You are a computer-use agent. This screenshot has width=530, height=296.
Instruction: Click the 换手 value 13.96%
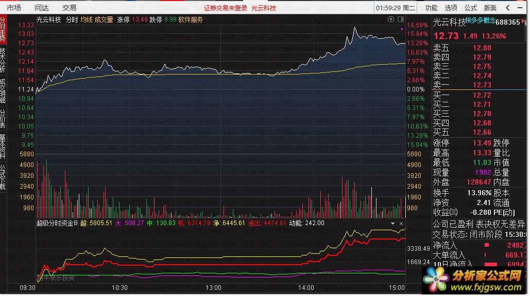tap(480, 193)
